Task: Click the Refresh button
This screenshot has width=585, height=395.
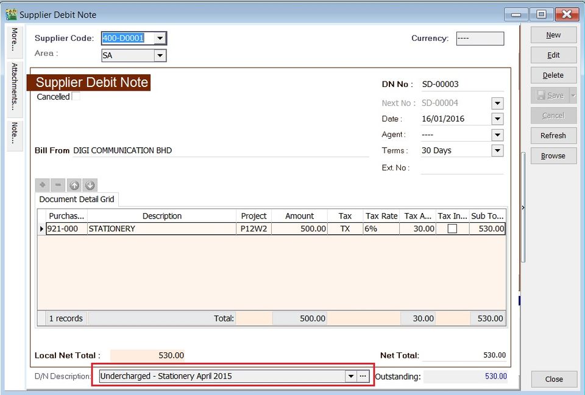Action: (x=553, y=135)
